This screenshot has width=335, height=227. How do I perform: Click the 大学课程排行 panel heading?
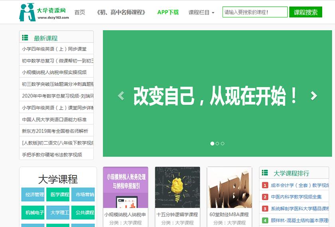(291, 173)
